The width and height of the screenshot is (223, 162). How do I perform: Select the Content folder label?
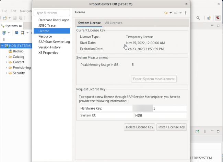tap(19, 62)
